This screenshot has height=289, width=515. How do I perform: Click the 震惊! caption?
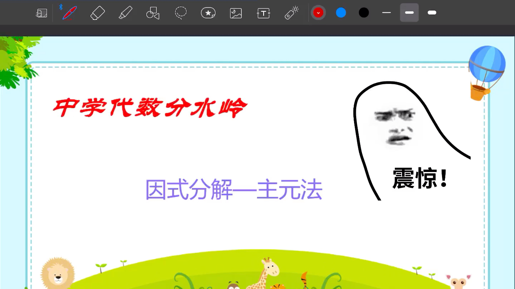420,178
